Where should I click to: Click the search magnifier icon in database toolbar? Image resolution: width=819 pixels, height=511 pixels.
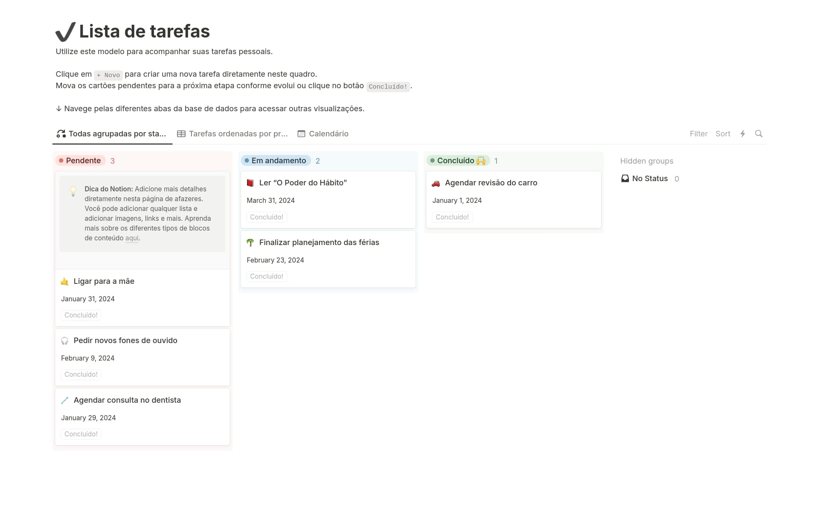click(758, 134)
